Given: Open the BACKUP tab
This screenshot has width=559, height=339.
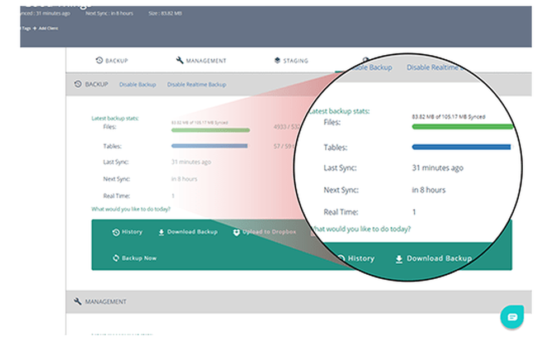Looking at the screenshot, I should pyautogui.click(x=112, y=60).
